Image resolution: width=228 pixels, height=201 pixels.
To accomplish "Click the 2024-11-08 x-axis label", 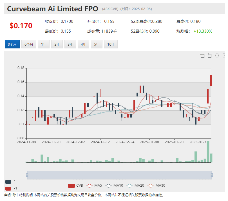I will (26, 142).
